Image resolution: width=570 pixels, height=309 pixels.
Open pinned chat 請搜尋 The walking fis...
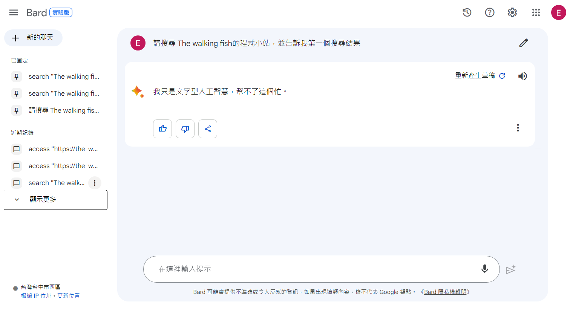point(56,110)
